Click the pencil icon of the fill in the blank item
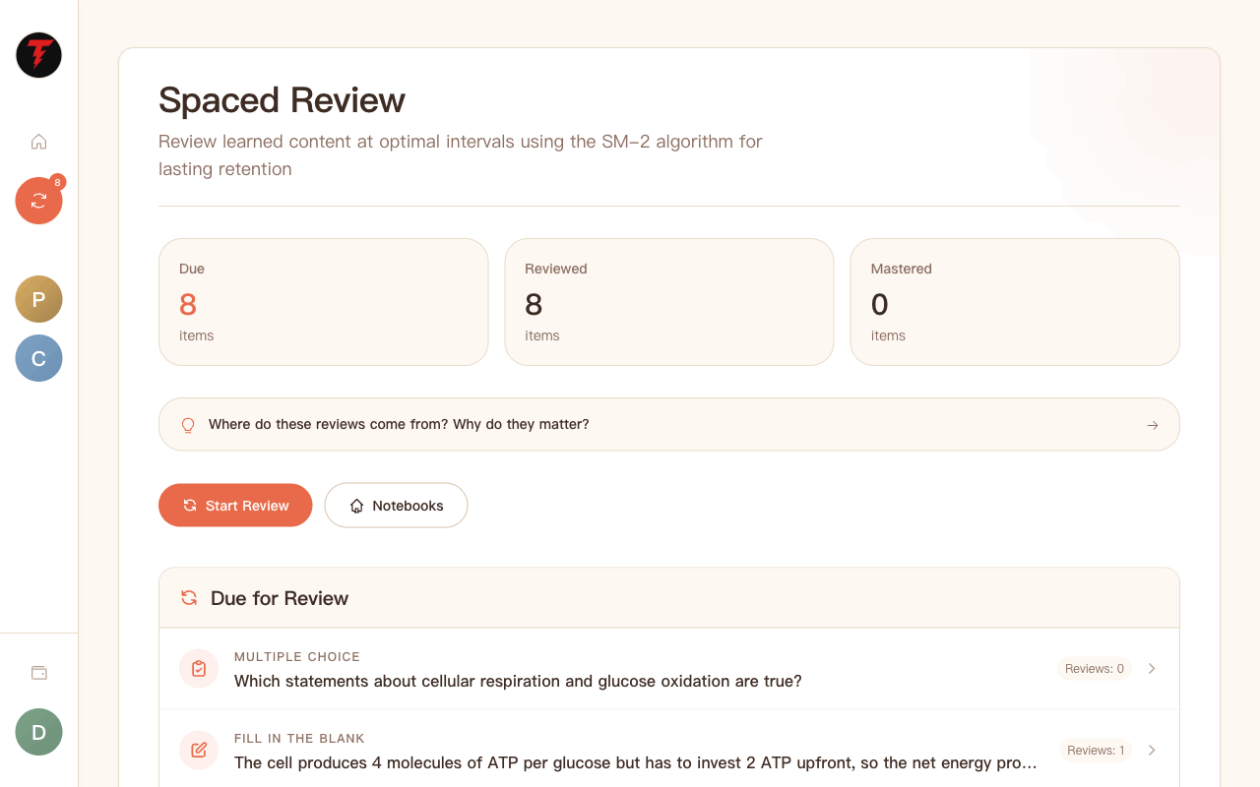Viewport: 1260px width, 787px height. (x=199, y=751)
